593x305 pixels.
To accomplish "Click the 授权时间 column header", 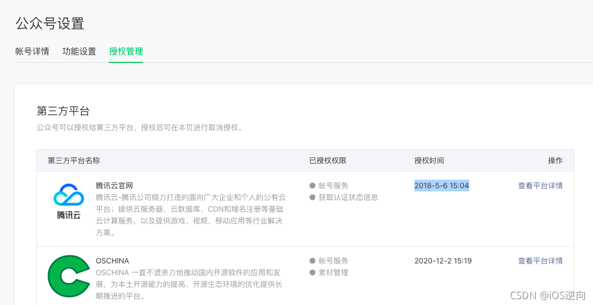I will (429, 160).
